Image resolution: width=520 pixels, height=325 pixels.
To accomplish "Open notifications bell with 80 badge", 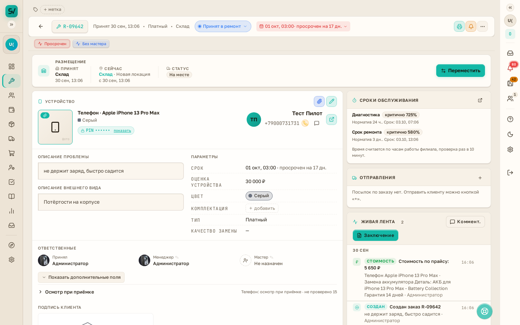I will coord(510,68).
